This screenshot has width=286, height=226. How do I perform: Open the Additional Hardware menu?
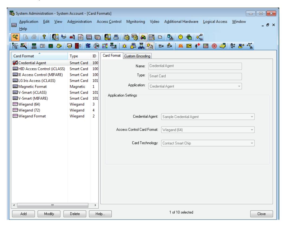click(181, 21)
